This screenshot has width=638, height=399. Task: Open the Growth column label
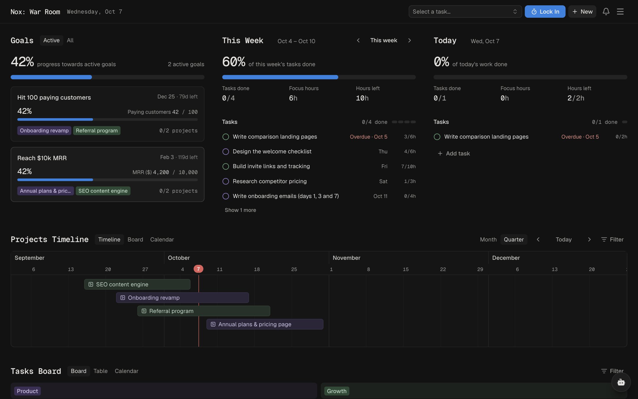[x=337, y=391]
